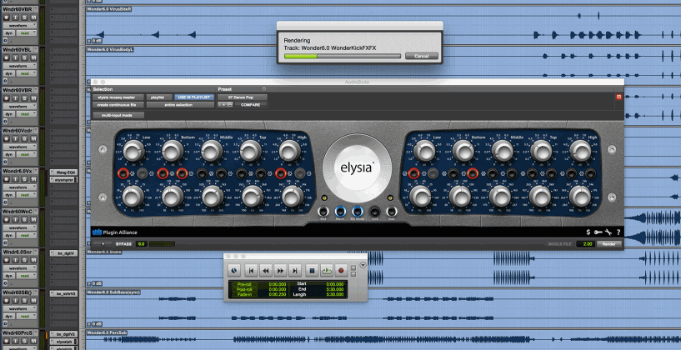Click left channel High gain knob
681x350 pixels.
(290, 151)
